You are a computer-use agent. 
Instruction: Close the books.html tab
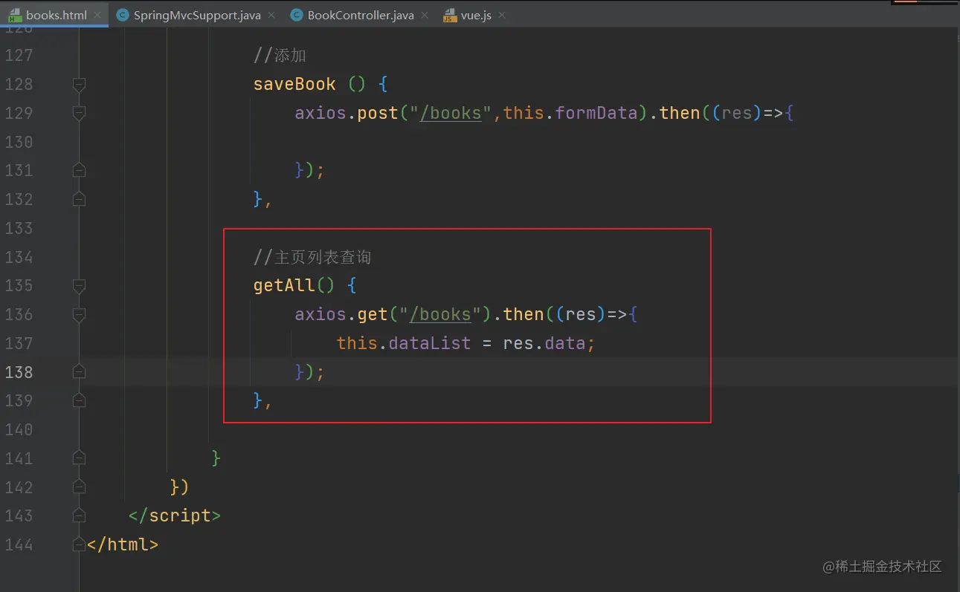pos(97,15)
